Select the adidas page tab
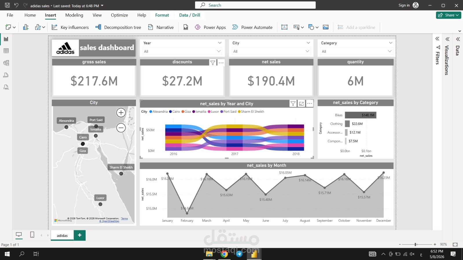 coord(62,235)
